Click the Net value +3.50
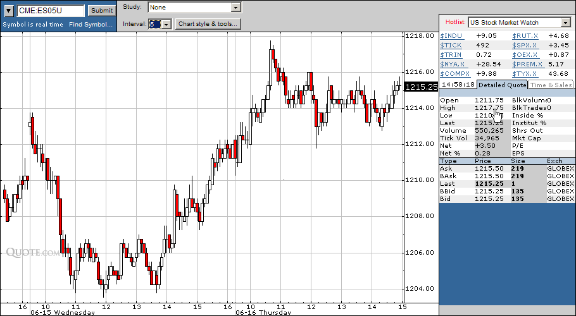The image size is (576, 316). (485, 145)
